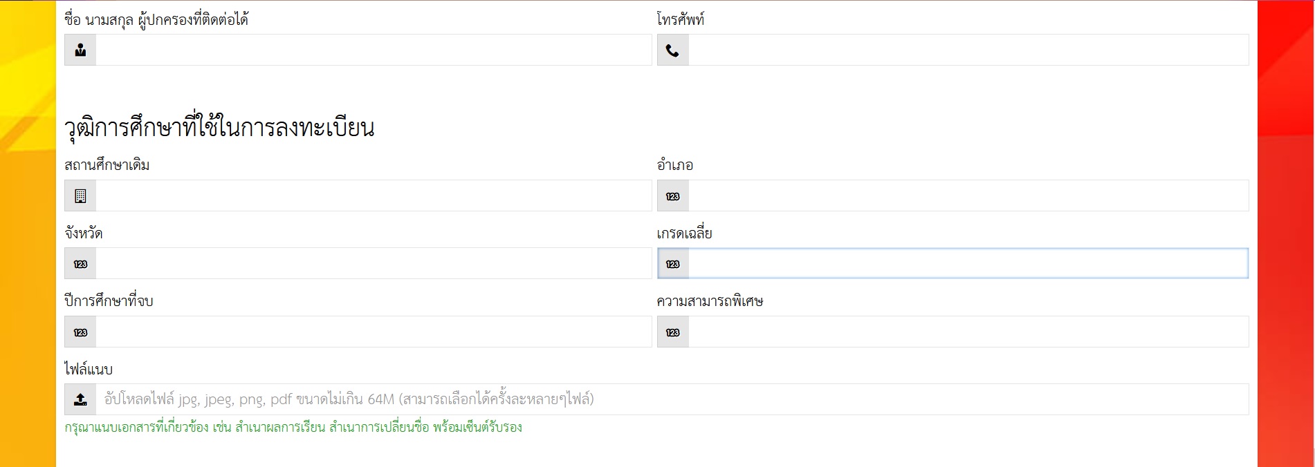1315x467 pixels.
Task: Focus the สถานศึกษาเดิม input field
Action: tap(374, 196)
